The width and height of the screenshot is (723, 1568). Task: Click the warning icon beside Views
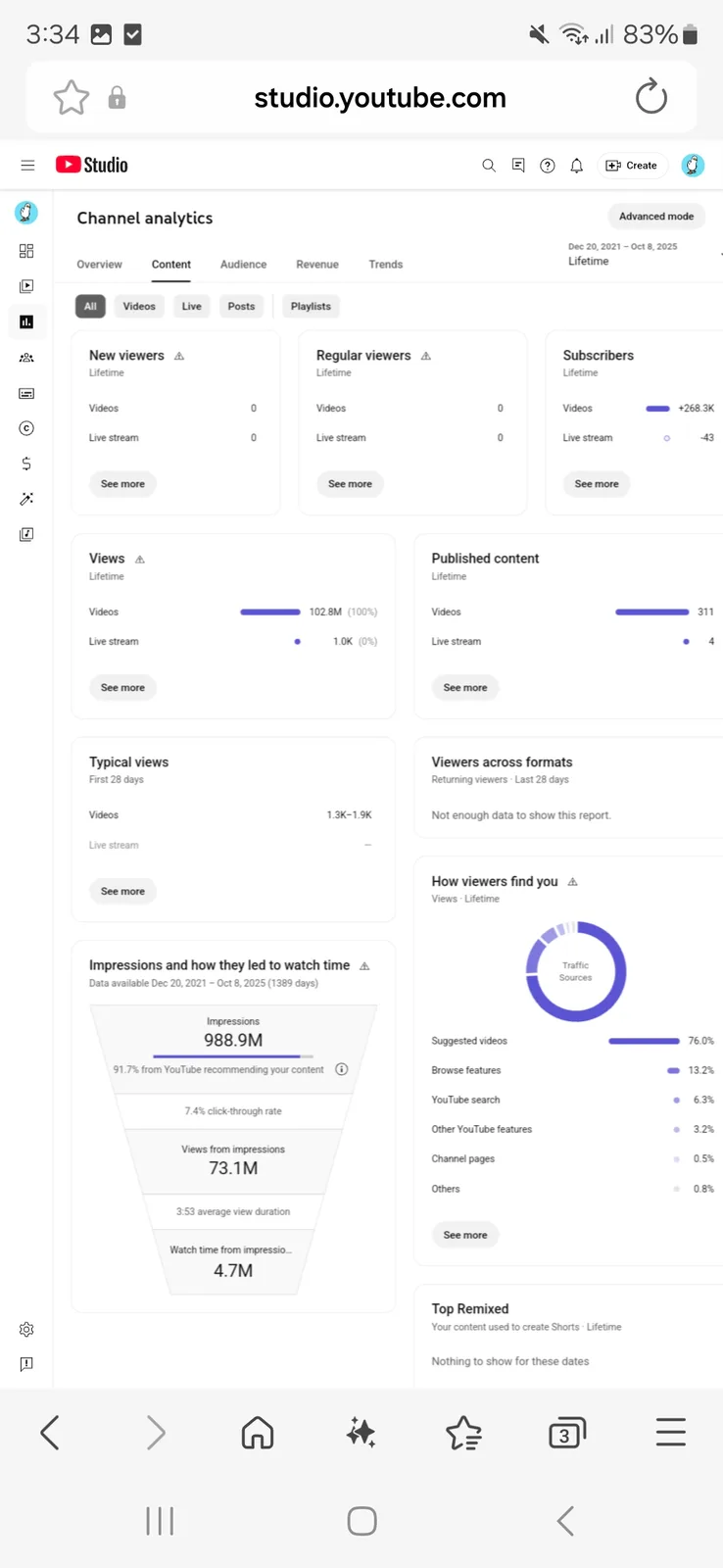140,559
